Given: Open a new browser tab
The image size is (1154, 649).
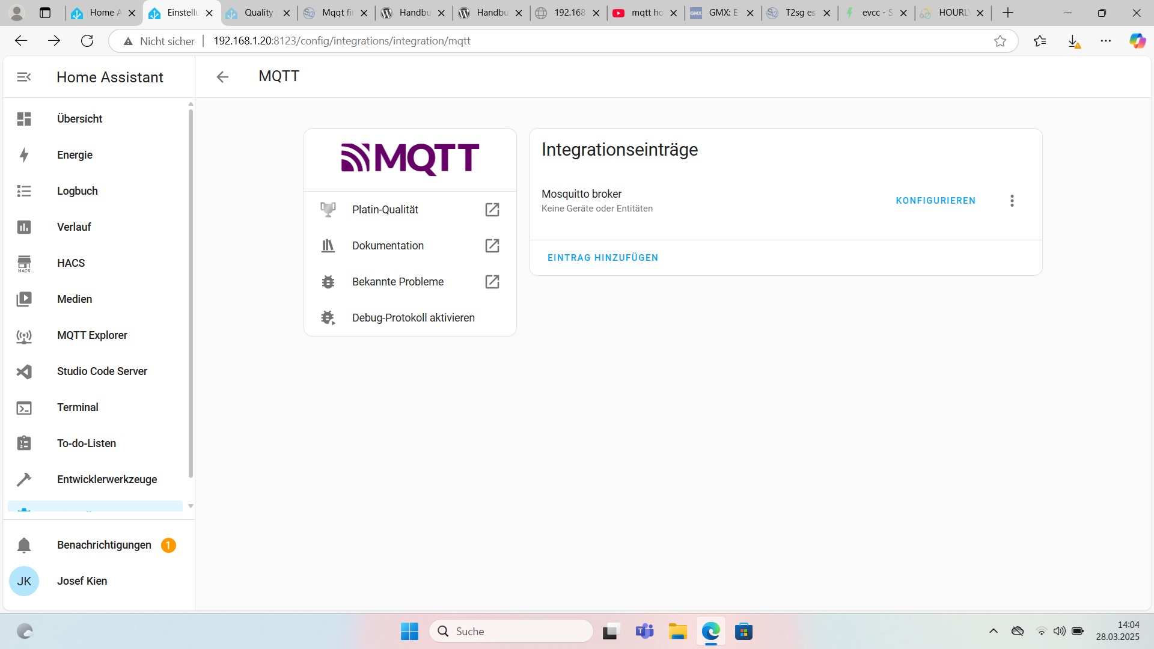Looking at the screenshot, I should tap(1008, 13).
